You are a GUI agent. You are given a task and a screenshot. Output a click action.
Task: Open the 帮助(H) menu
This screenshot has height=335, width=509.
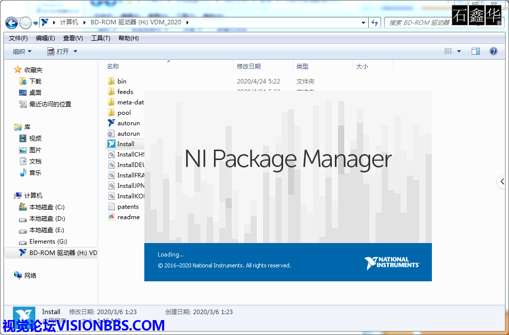(x=128, y=38)
